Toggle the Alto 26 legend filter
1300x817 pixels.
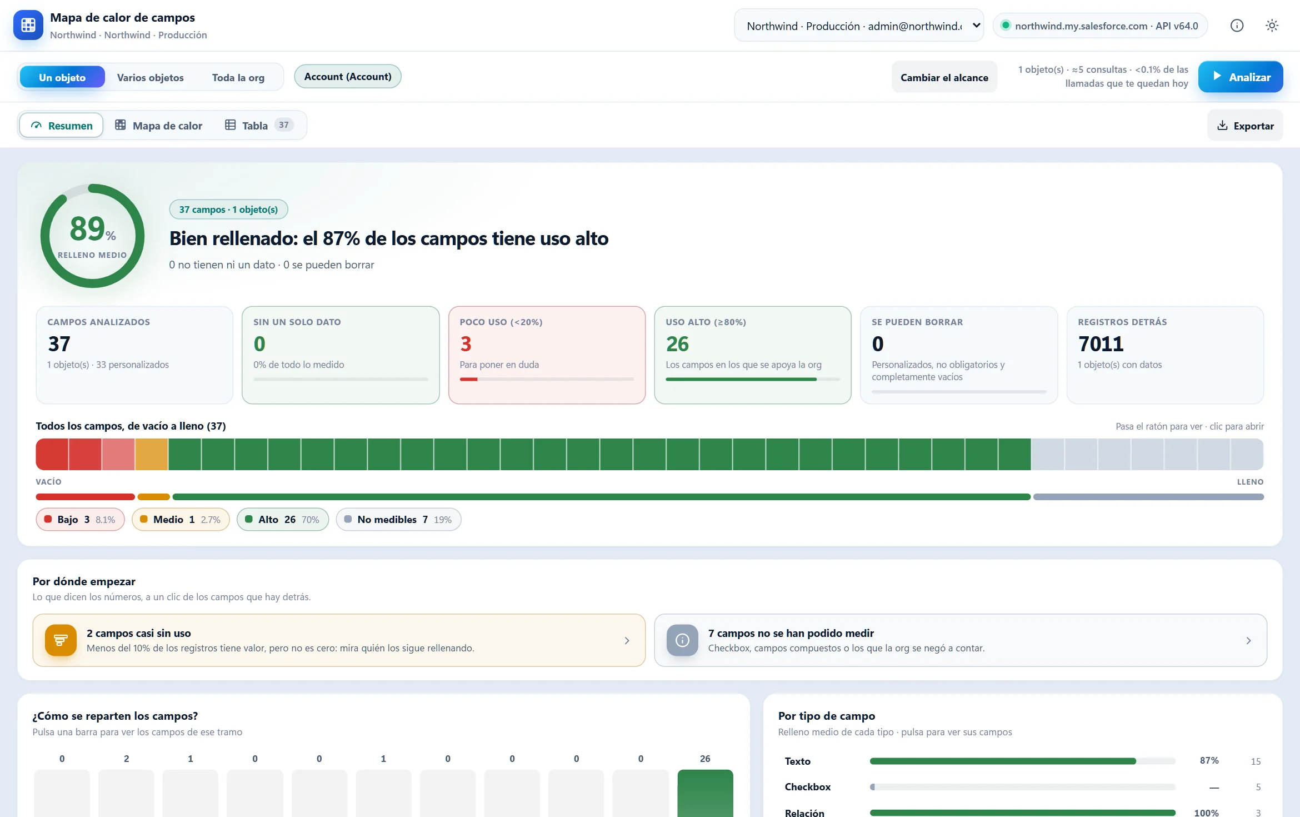click(282, 520)
